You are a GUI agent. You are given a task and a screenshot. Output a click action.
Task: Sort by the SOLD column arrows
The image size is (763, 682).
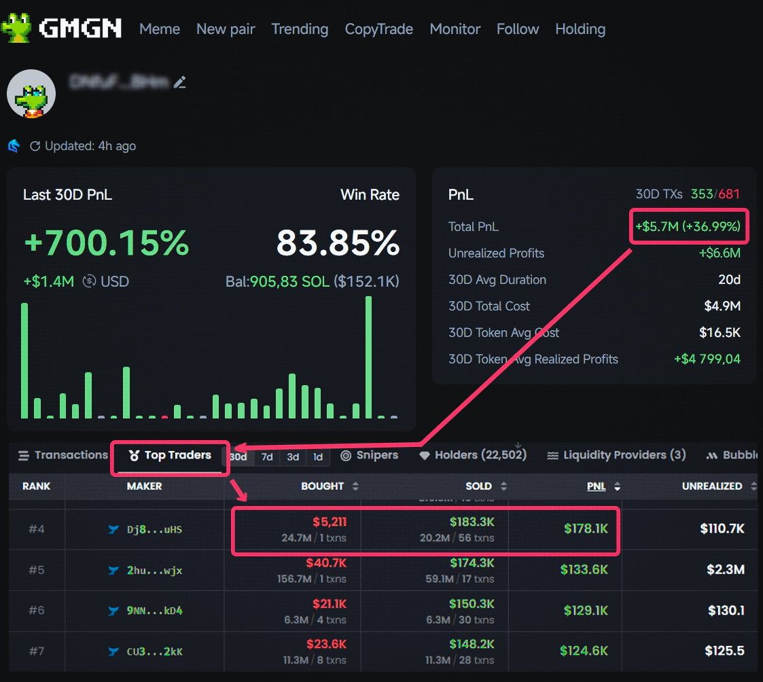click(503, 486)
